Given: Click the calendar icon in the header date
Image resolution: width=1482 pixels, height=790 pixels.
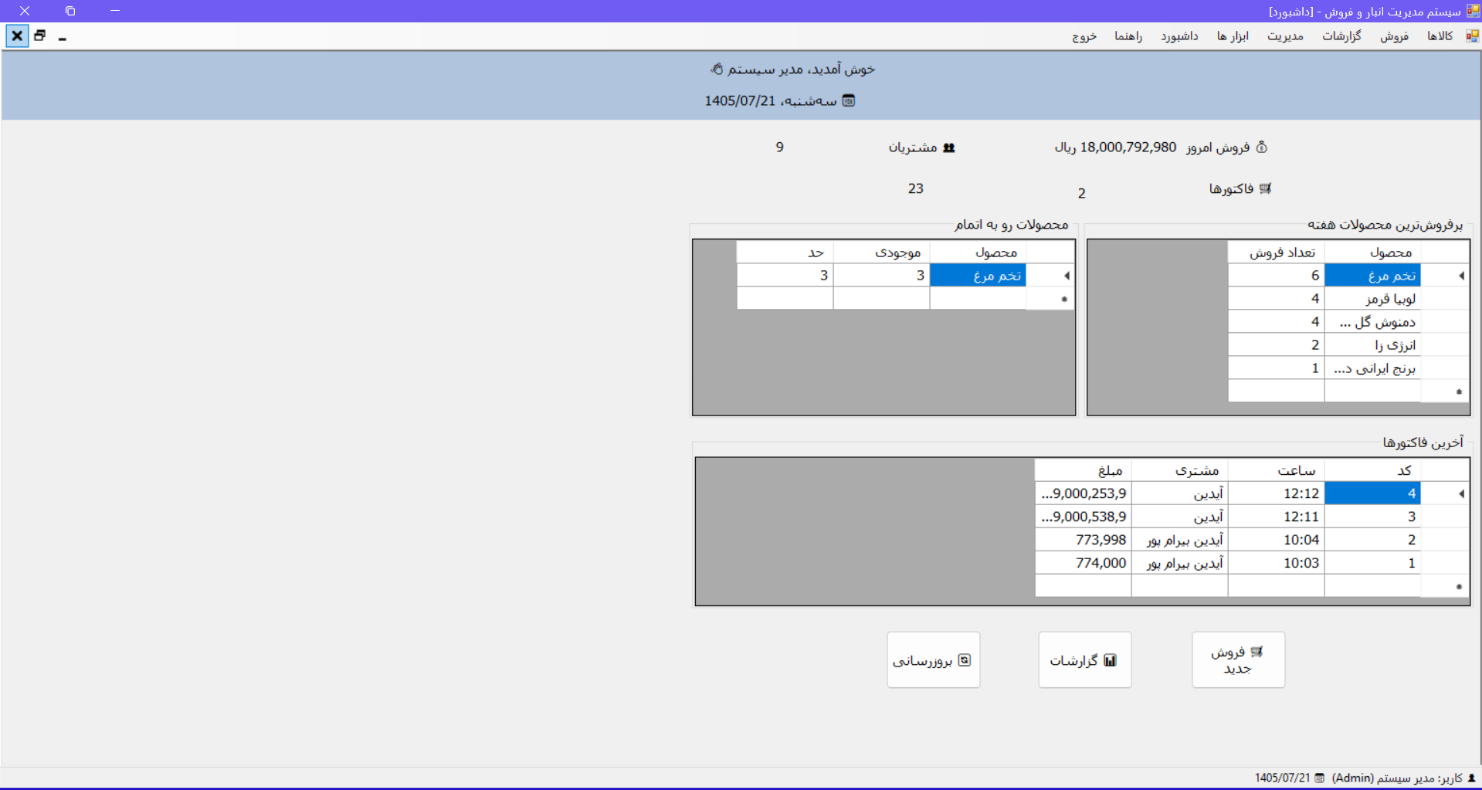Looking at the screenshot, I should (x=849, y=100).
